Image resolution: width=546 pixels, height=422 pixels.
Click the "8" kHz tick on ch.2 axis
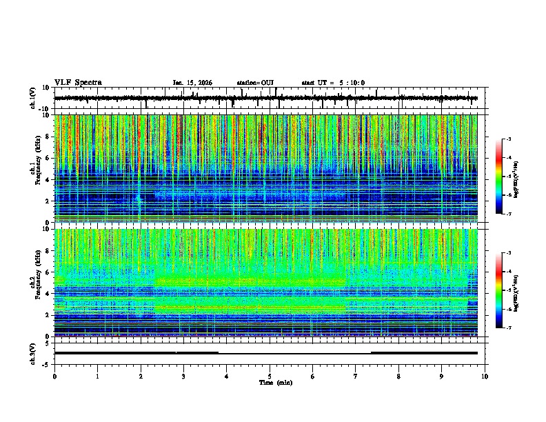48,251
